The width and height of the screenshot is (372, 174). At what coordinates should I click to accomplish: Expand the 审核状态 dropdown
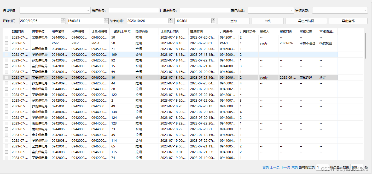tap(340, 10)
